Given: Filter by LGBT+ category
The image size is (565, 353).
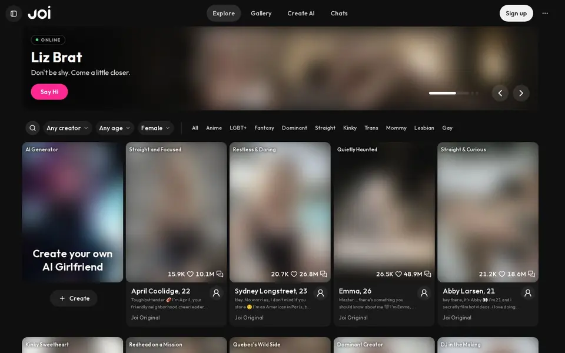Looking at the screenshot, I should pos(238,128).
